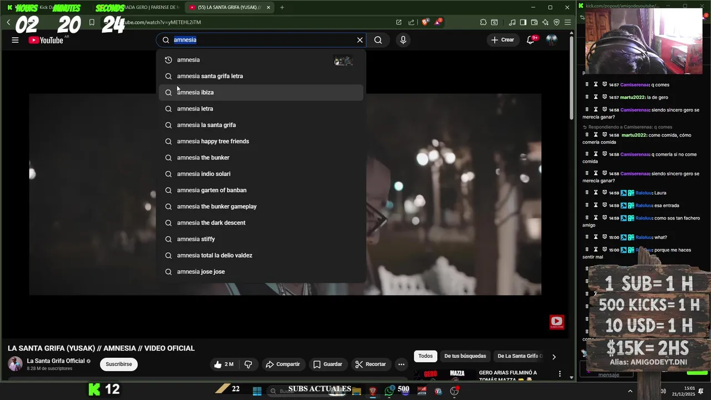Viewport: 711px width, 400px height.
Task: Open options for the Gero Arias recommended video
Action: 560,374
